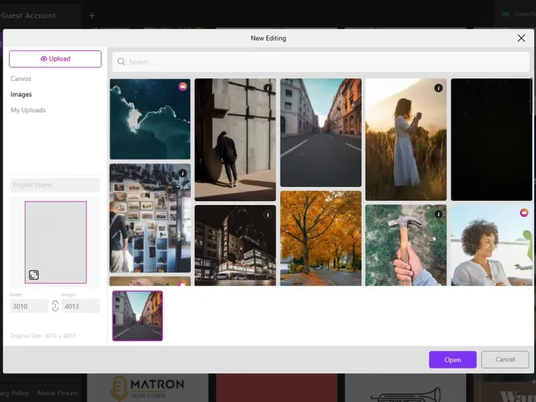Click the Cancel button
The height and width of the screenshot is (402, 536).
505,360
